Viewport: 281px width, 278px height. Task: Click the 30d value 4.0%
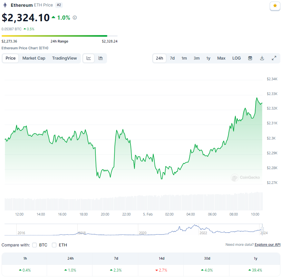coord(207,270)
